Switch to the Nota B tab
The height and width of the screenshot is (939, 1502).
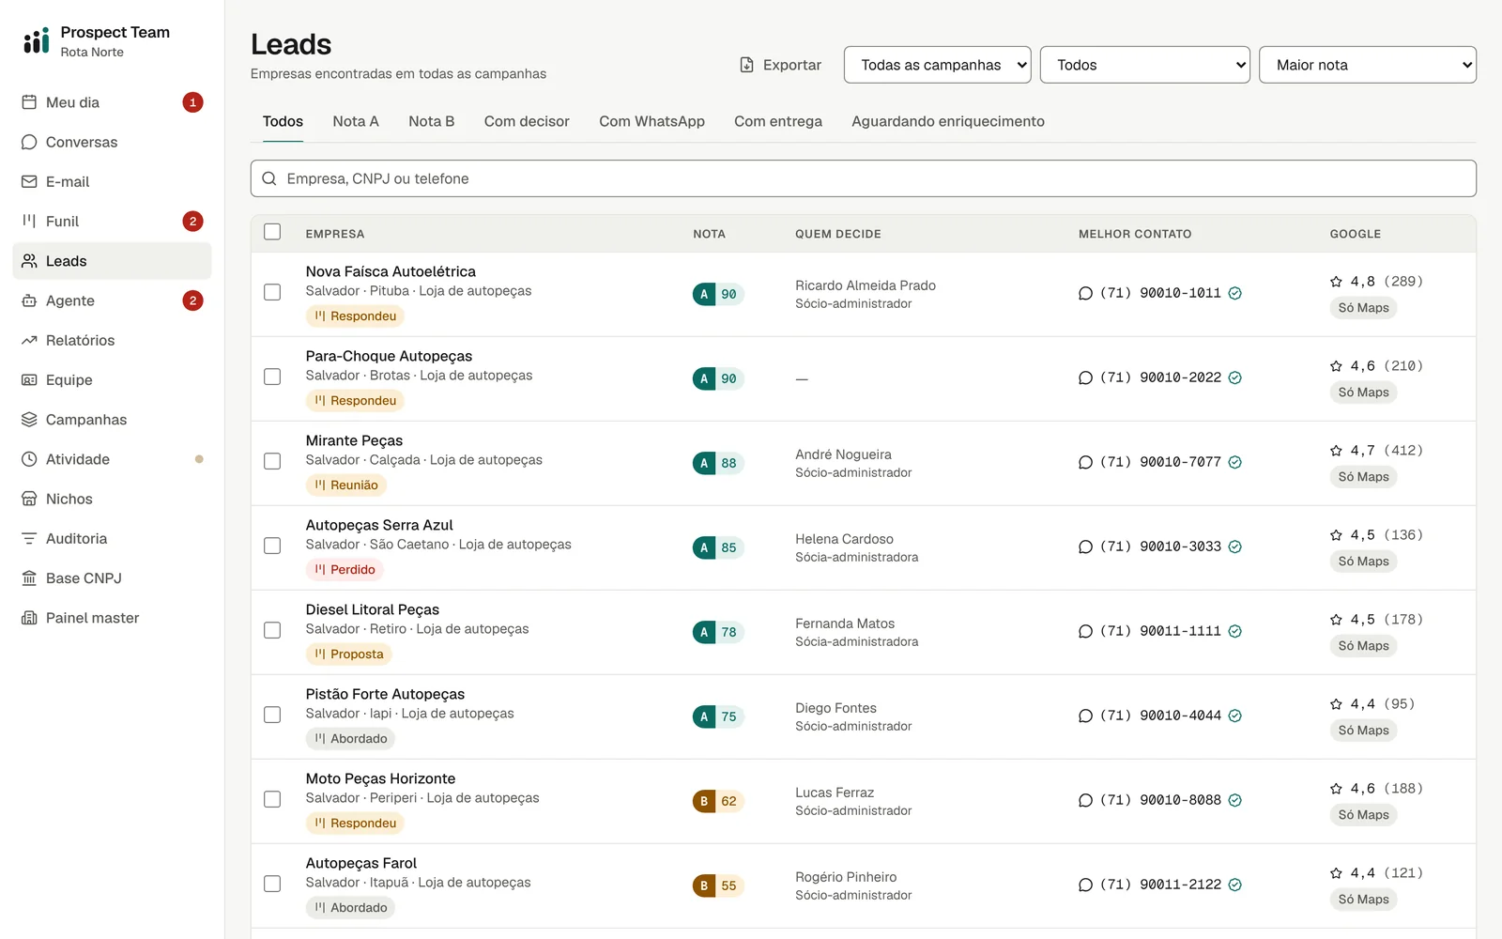coord(432,121)
